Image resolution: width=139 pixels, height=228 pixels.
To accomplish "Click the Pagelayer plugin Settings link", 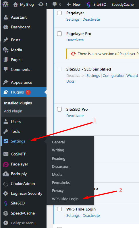I will [x=73, y=19].
